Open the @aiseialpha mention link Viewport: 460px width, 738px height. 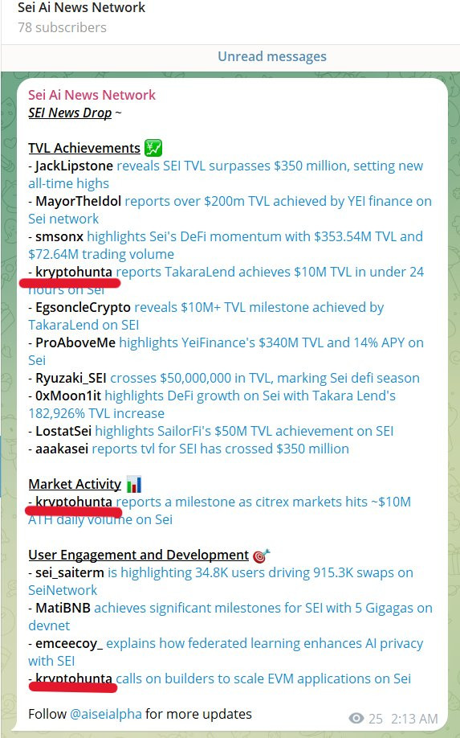(106, 714)
